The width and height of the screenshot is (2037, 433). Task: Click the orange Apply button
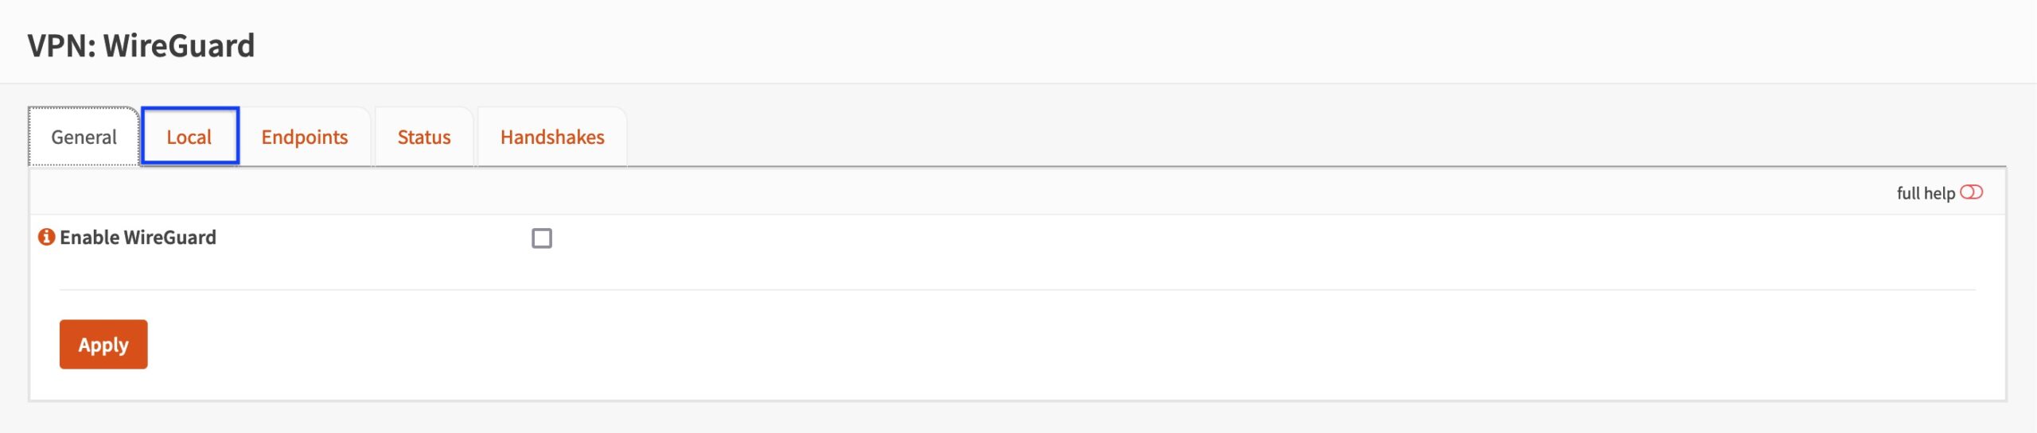[103, 344]
